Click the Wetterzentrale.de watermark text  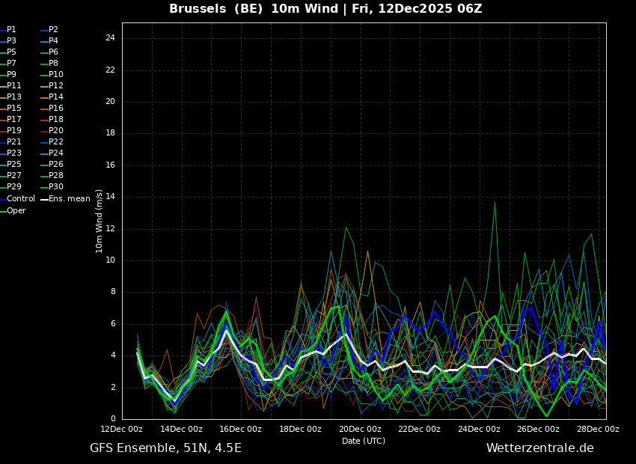tap(539, 448)
